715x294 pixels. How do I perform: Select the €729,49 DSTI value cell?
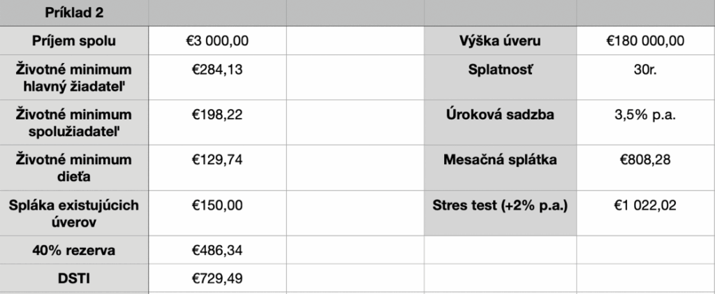(x=218, y=278)
